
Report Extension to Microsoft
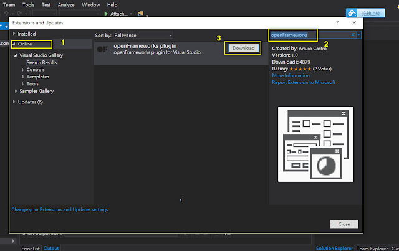pyautogui.click(x=304, y=82)
